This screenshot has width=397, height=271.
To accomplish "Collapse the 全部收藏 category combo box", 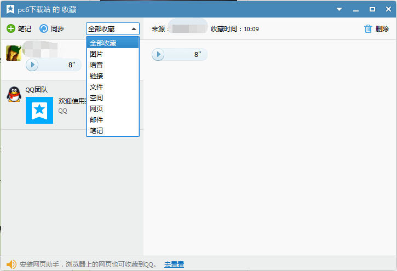I will (x=134, y=29).
